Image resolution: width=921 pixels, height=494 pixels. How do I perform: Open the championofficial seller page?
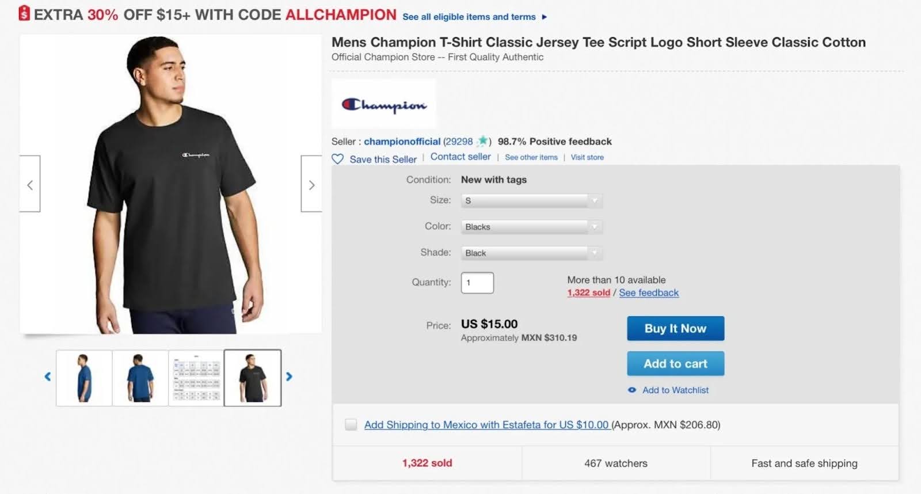[402, 141]
